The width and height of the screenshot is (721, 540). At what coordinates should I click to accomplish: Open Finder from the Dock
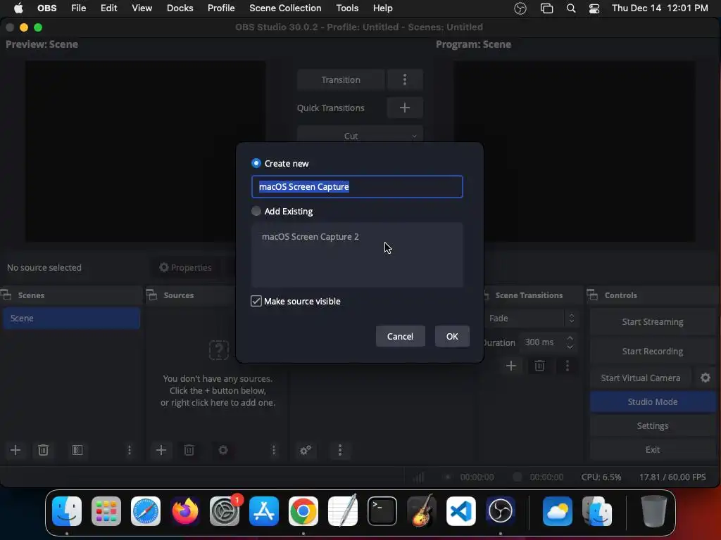pyautogui.click(x=67, y=510)
